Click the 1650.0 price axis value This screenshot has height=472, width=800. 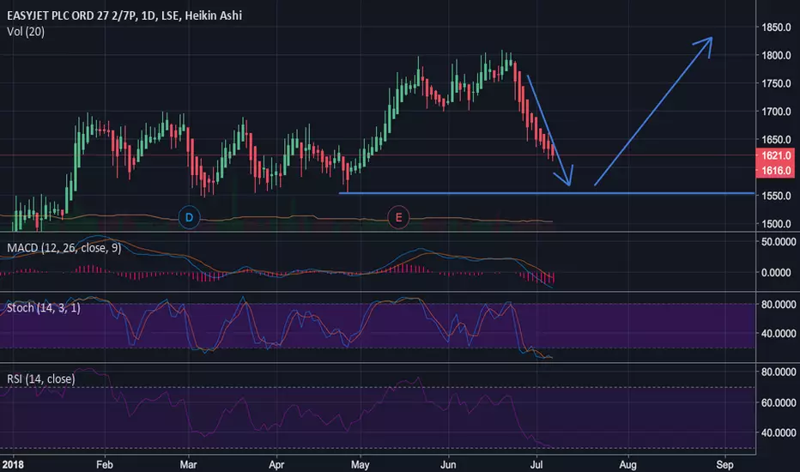[776, 139]
